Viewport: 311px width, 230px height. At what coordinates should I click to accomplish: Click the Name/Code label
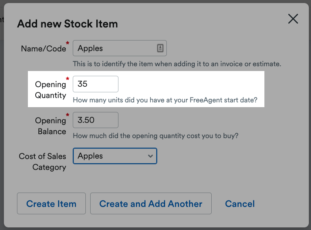[44, 49]
